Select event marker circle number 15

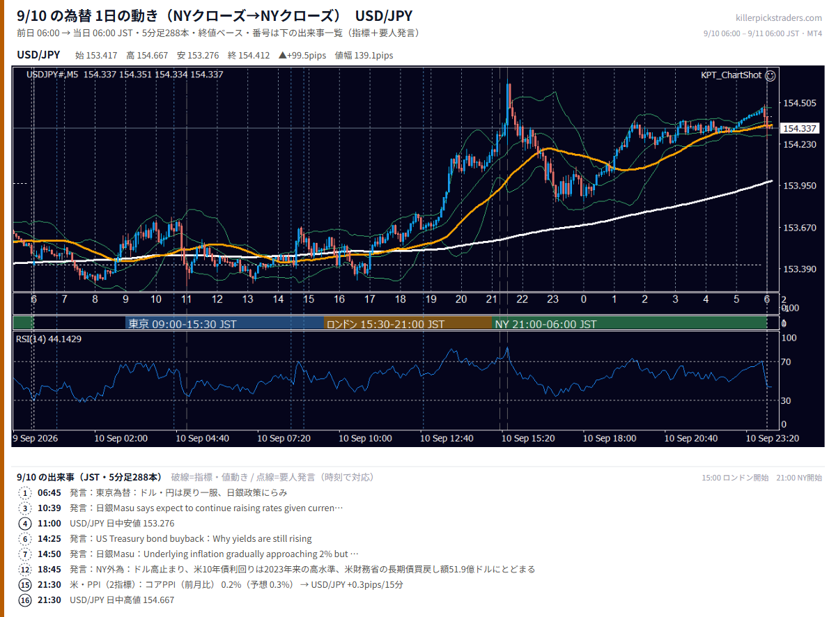pos(26,584)
